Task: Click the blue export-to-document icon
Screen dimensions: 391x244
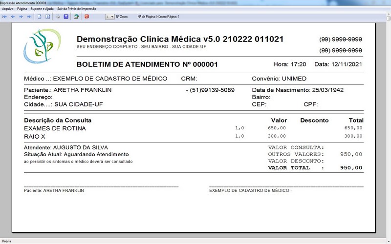Action: (66, 17)
